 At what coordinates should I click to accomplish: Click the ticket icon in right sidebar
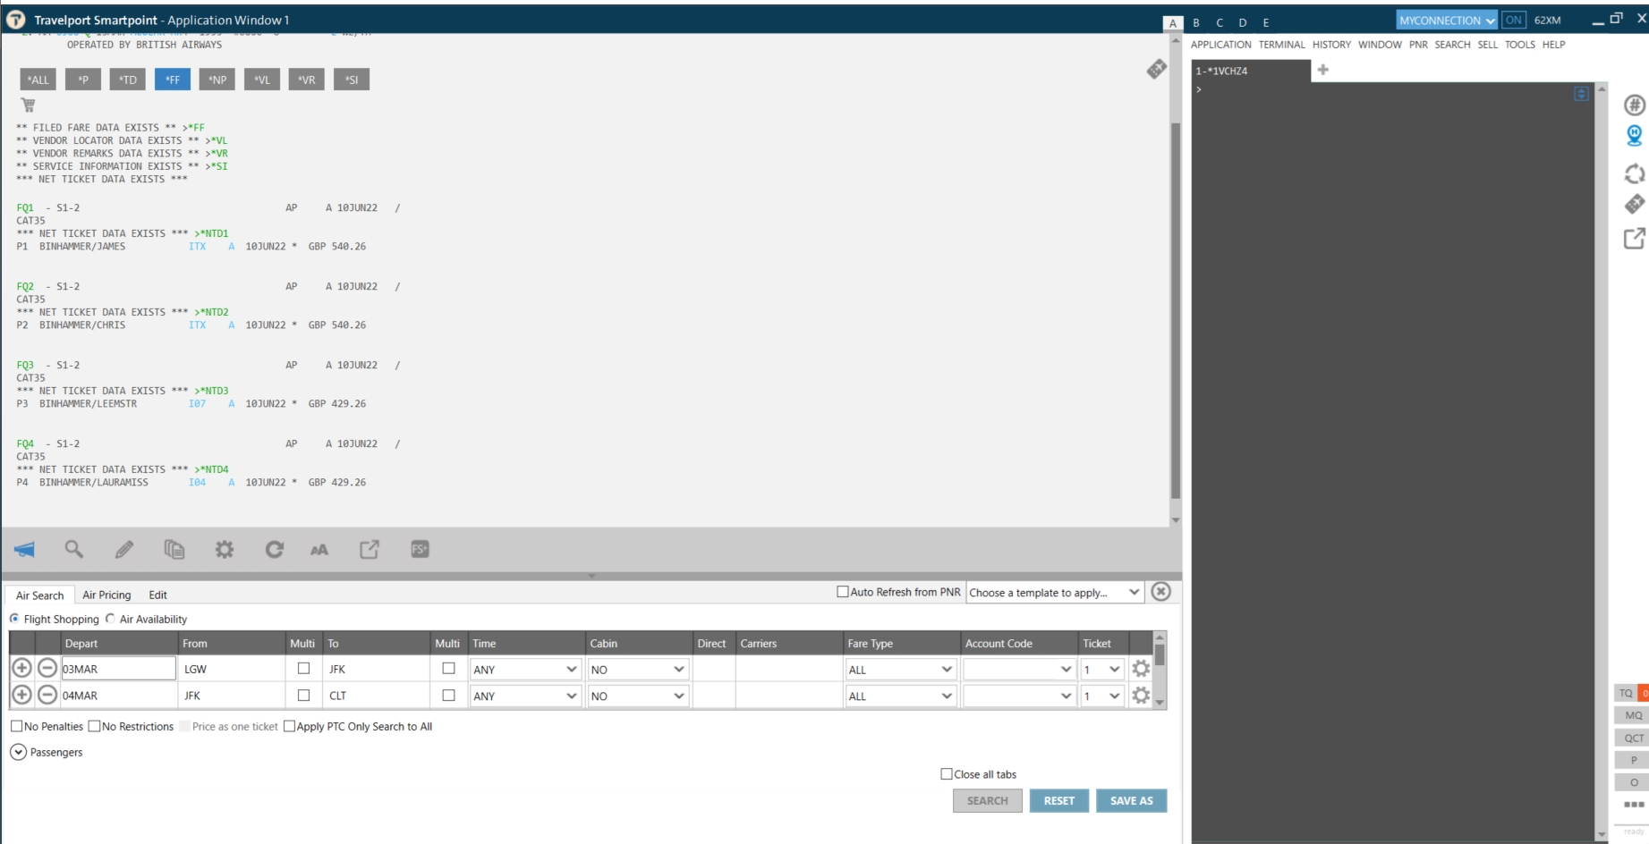pyautogui.click(x=1634, y=205)
